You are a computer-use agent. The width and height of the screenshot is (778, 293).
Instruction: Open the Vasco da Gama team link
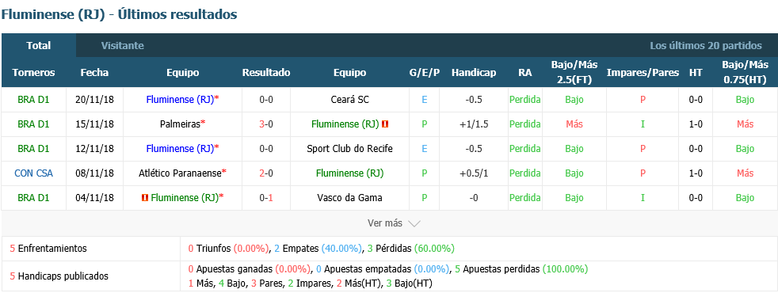coord(350,198)
